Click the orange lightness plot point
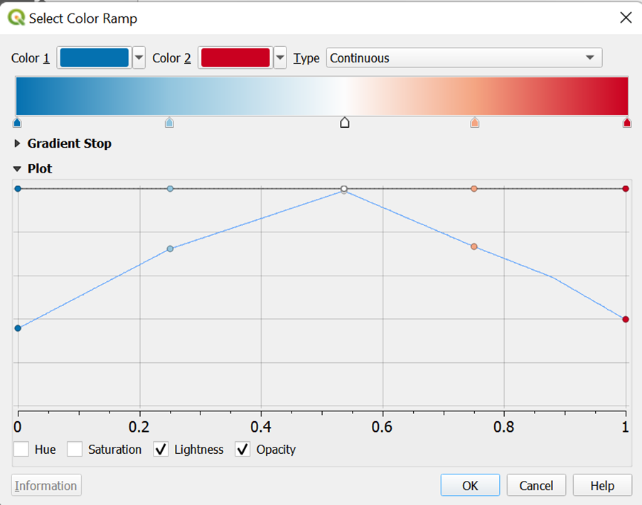642x505 pixels. click(x=474, y=246)
